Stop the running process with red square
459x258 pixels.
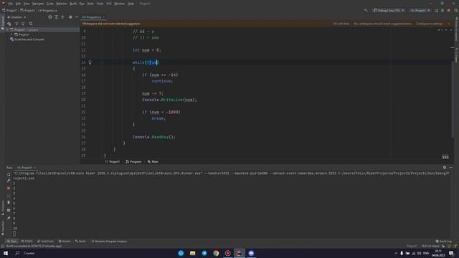coord(9,188)
